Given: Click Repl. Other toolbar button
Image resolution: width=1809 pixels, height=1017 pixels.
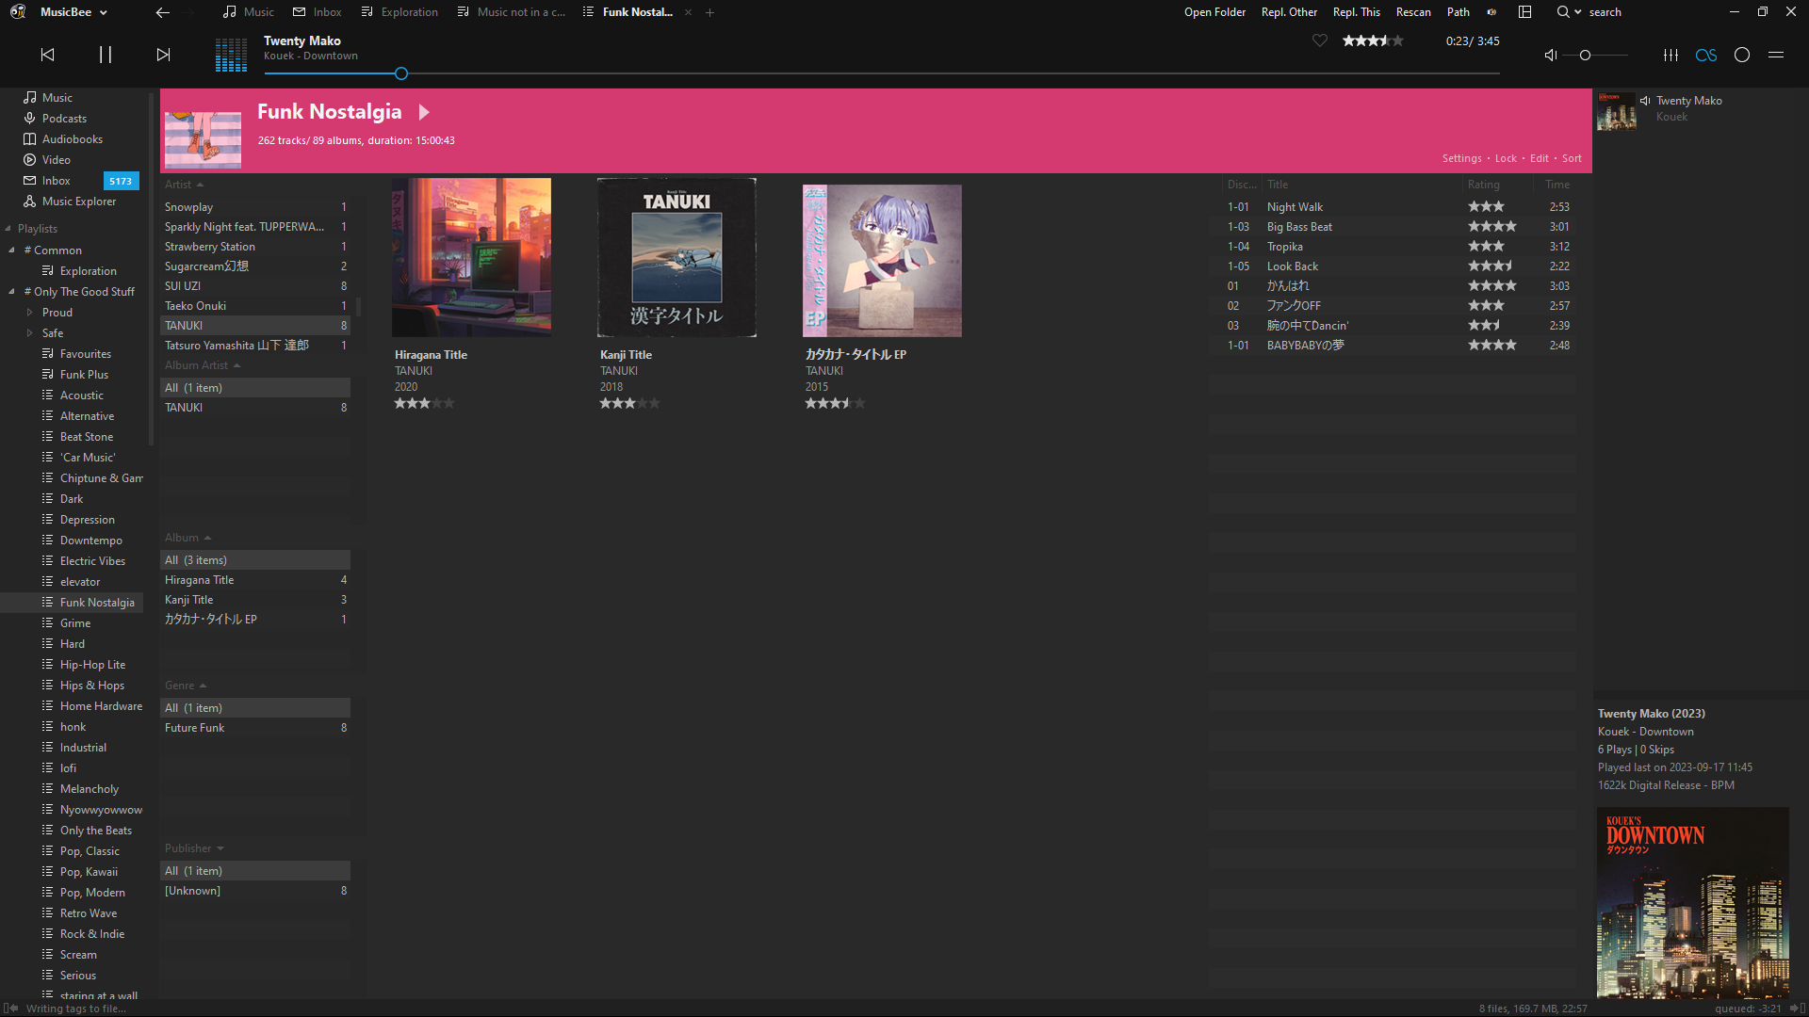Looking at the screenshot, I should click(1289, 12).
